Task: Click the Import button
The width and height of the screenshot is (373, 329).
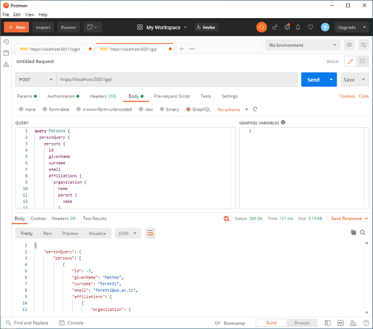Action: pyautogui.click(x=43, y=27)
